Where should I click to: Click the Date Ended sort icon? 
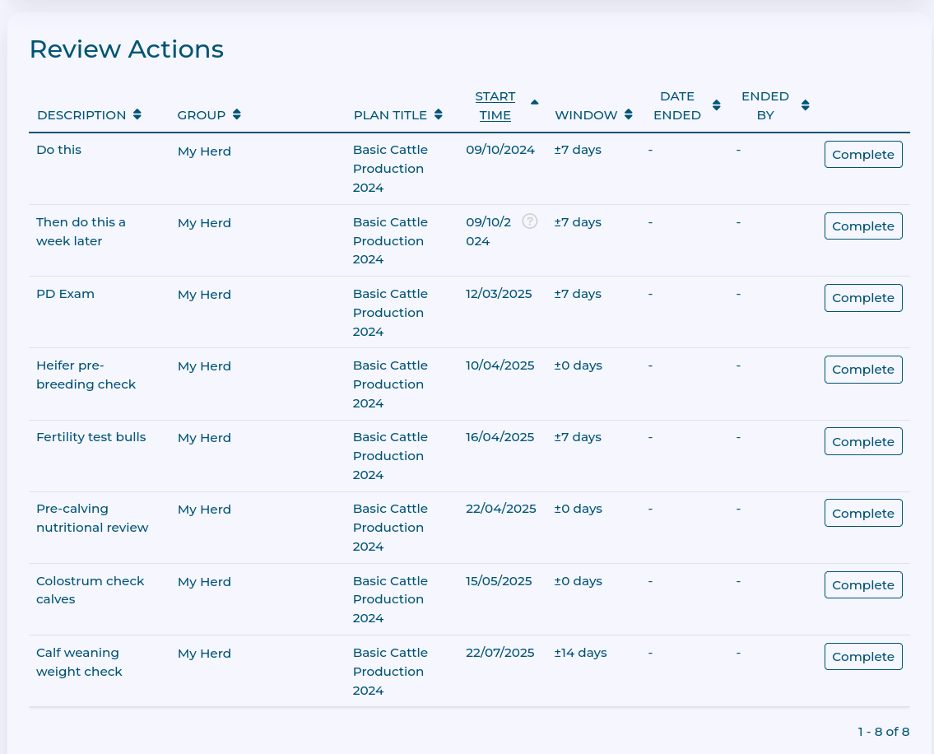tap(717, 105)
